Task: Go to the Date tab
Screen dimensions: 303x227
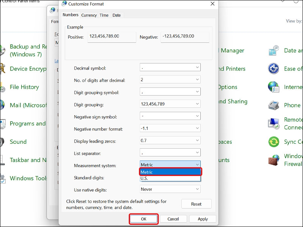Action: (117, 15)
